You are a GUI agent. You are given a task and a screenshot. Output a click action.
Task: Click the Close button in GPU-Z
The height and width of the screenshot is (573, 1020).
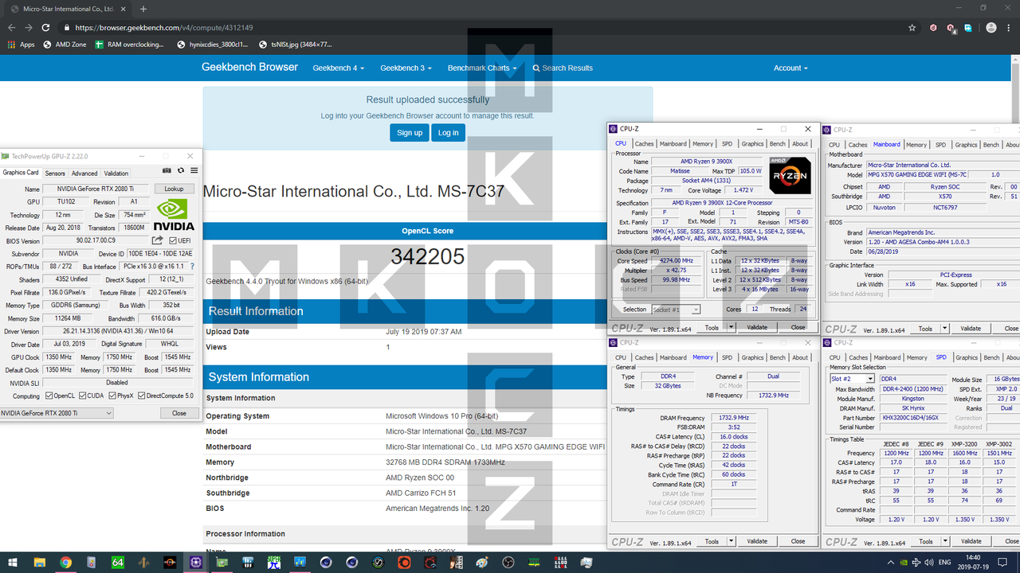tap(179, 413)
